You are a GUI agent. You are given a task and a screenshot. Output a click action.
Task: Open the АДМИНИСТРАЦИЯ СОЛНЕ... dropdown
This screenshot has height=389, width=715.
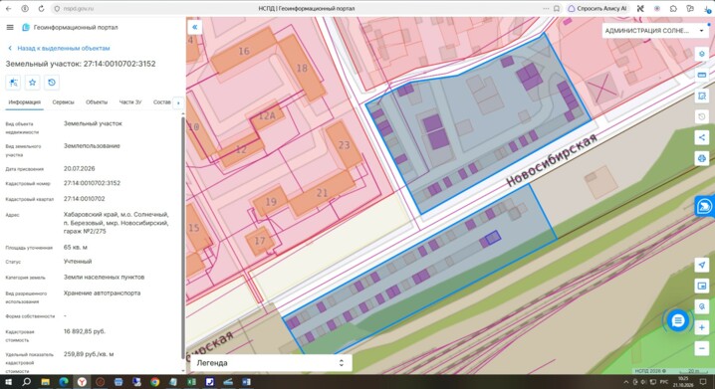(x=654, y=31)
